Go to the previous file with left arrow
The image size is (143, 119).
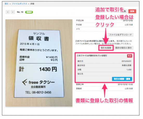click(x=8, y=12)
